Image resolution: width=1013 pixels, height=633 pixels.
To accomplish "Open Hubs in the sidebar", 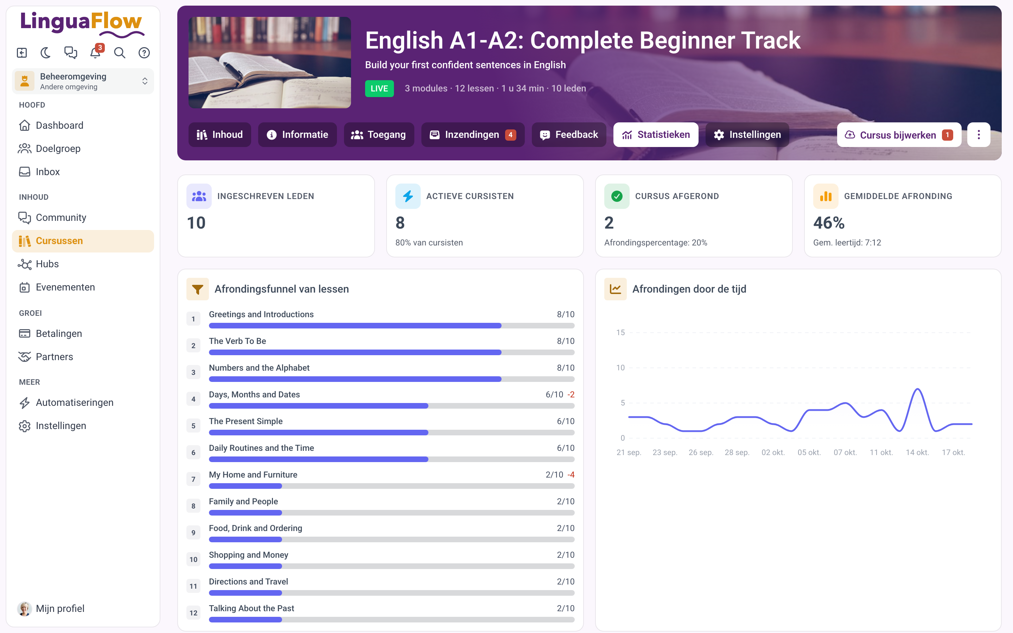I will coord(83,264).
